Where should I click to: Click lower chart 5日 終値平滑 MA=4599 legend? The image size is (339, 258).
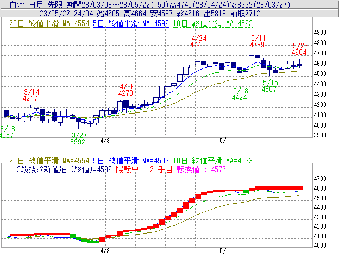(131, 161)
